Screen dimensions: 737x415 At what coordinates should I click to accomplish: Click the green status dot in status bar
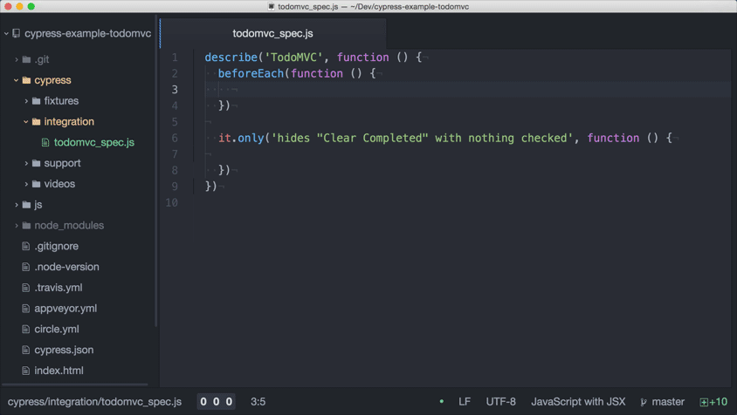pos(441,401)
